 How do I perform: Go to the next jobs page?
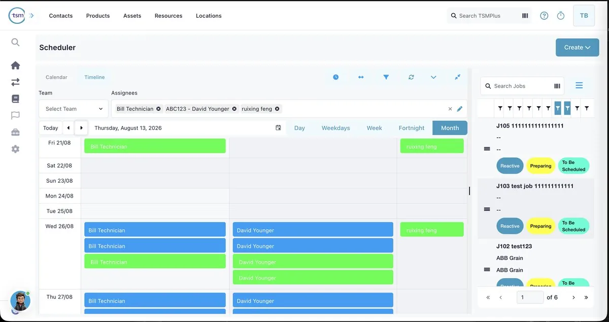(573, 297)
